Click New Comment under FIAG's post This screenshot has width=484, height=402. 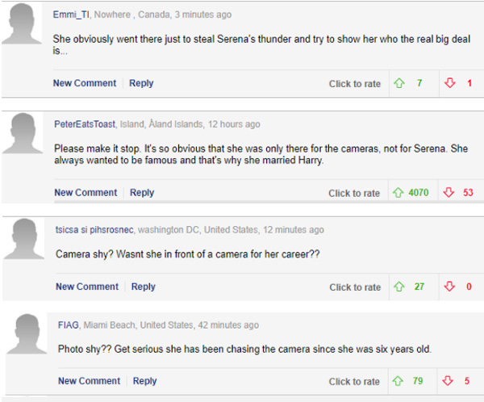click(89, 381)
